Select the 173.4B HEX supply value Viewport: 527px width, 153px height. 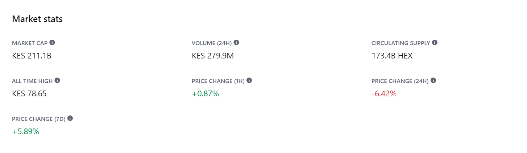[x=392, y=56]
